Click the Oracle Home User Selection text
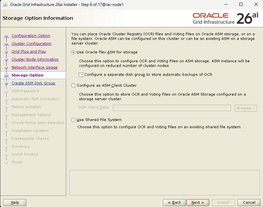263x207 pixels. (38, 123)
